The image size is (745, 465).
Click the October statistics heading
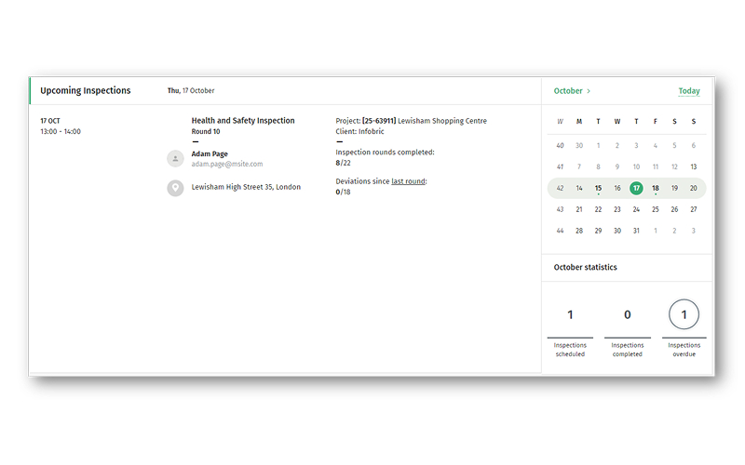[586, 267]
